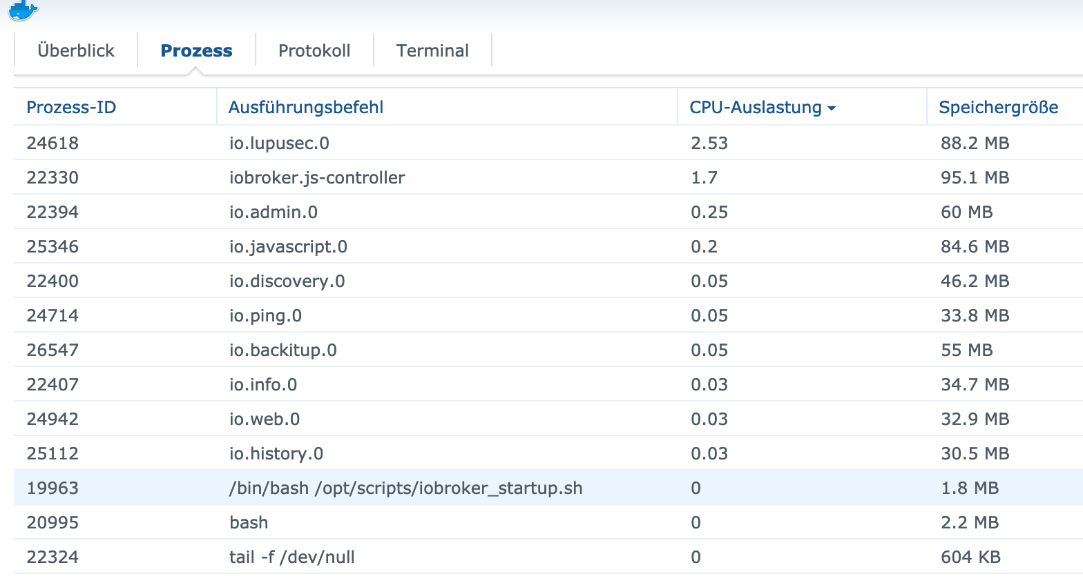Select process ID 22400
Viewport: 1083px width, 585px height.
pyautogui.click(x=52, y=281)
